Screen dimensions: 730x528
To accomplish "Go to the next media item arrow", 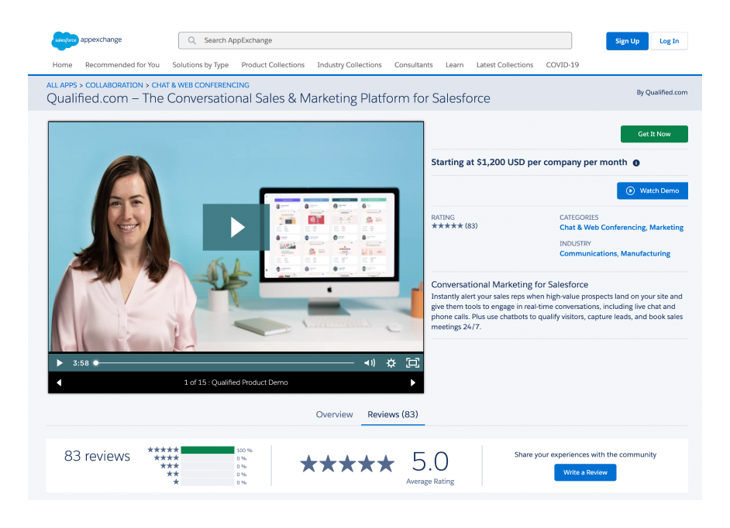I will 412,382.
